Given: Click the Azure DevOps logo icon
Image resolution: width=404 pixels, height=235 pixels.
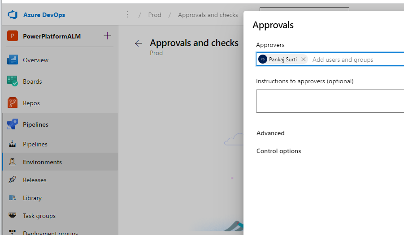Looking at the screenshot, I should (12, 15).
